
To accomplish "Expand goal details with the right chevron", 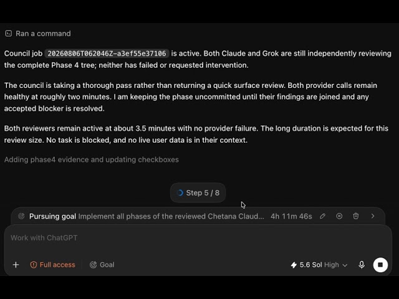I will (x=373, y=216).
